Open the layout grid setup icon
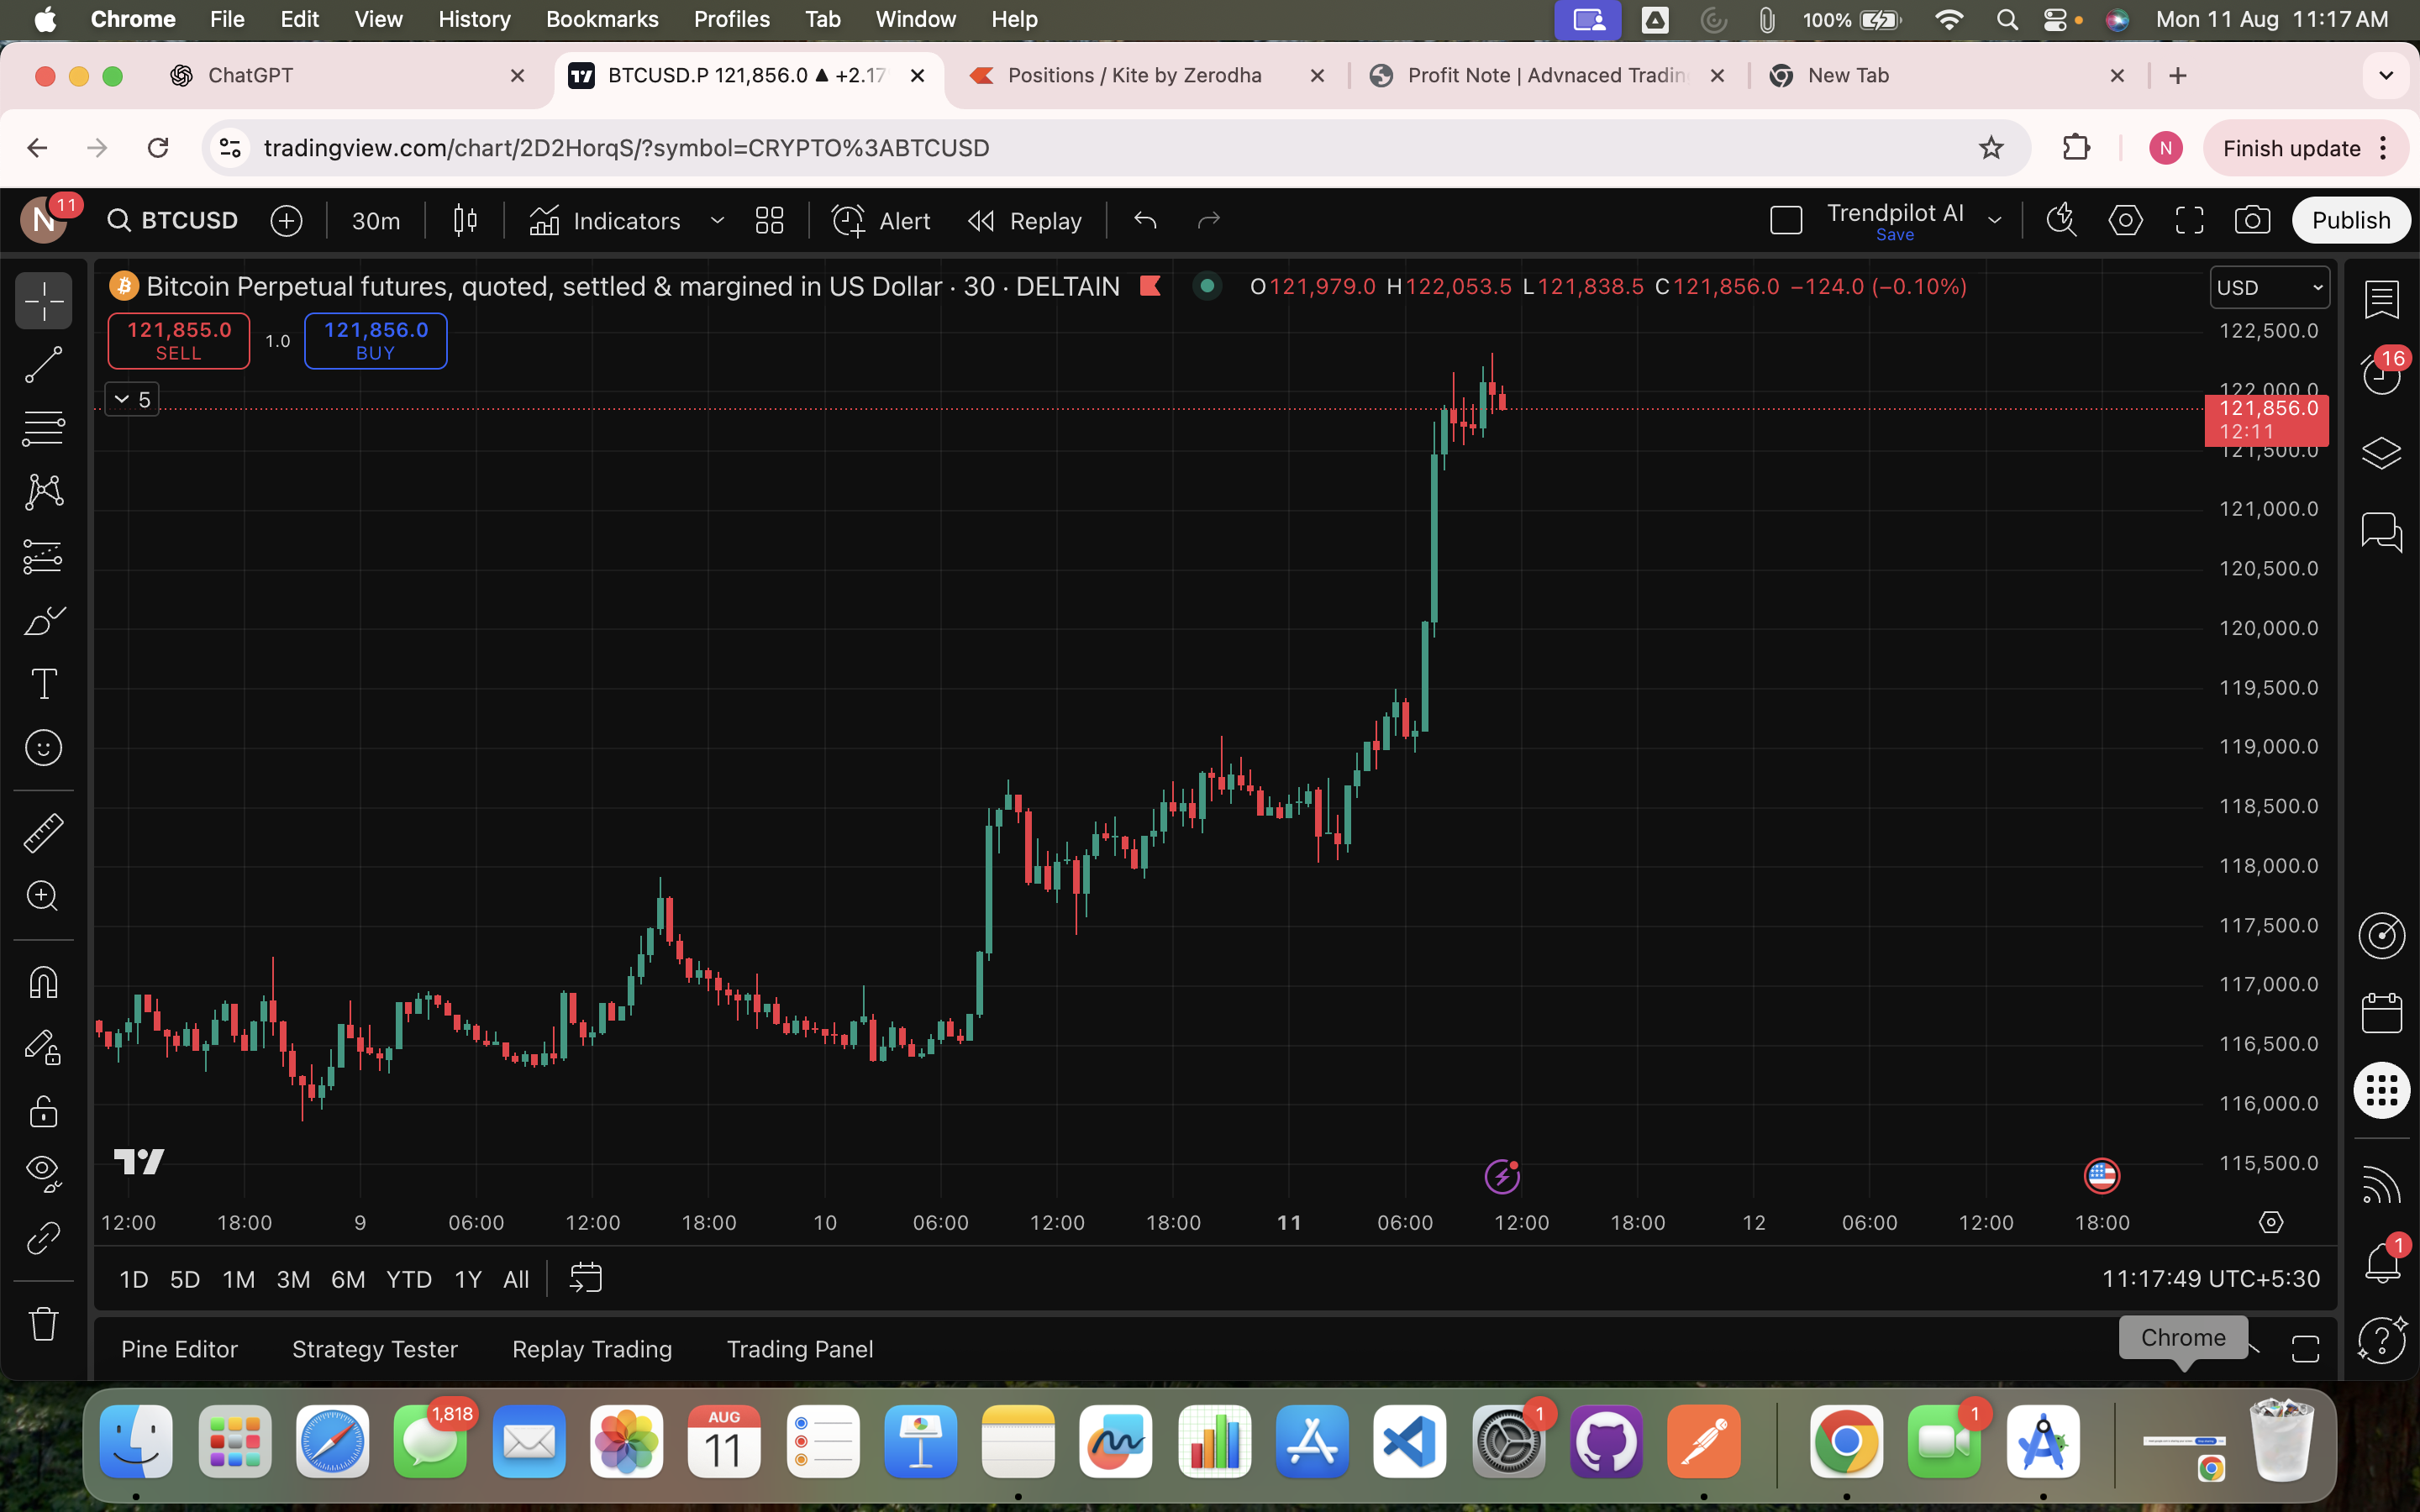 (x=769, y=220)
